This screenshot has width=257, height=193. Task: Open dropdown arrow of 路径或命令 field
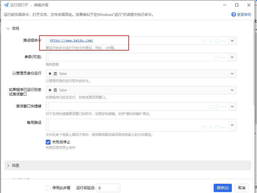[x=232, y=41]
